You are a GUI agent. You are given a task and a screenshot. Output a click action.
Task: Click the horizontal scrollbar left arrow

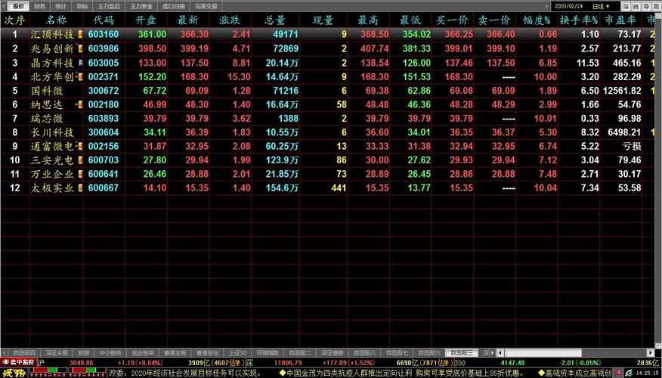pos(500,352)
